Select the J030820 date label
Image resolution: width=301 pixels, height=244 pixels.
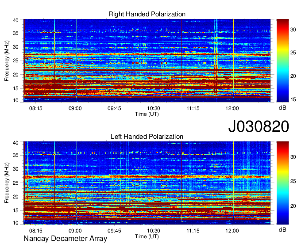tap(259, 126)
